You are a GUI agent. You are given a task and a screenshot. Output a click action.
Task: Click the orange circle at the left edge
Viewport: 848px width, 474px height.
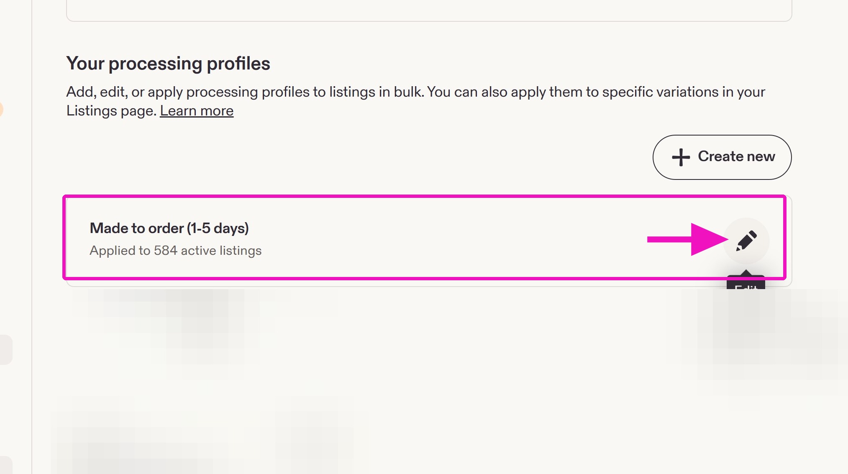[1, 109]
